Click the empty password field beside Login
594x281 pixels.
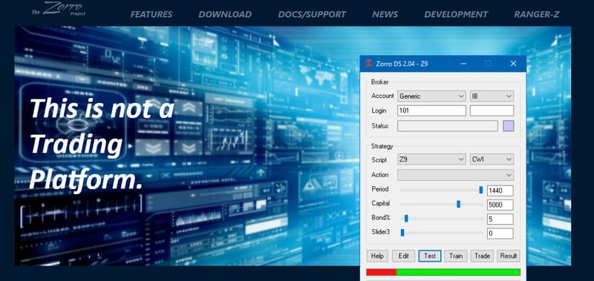click(492, 110)
